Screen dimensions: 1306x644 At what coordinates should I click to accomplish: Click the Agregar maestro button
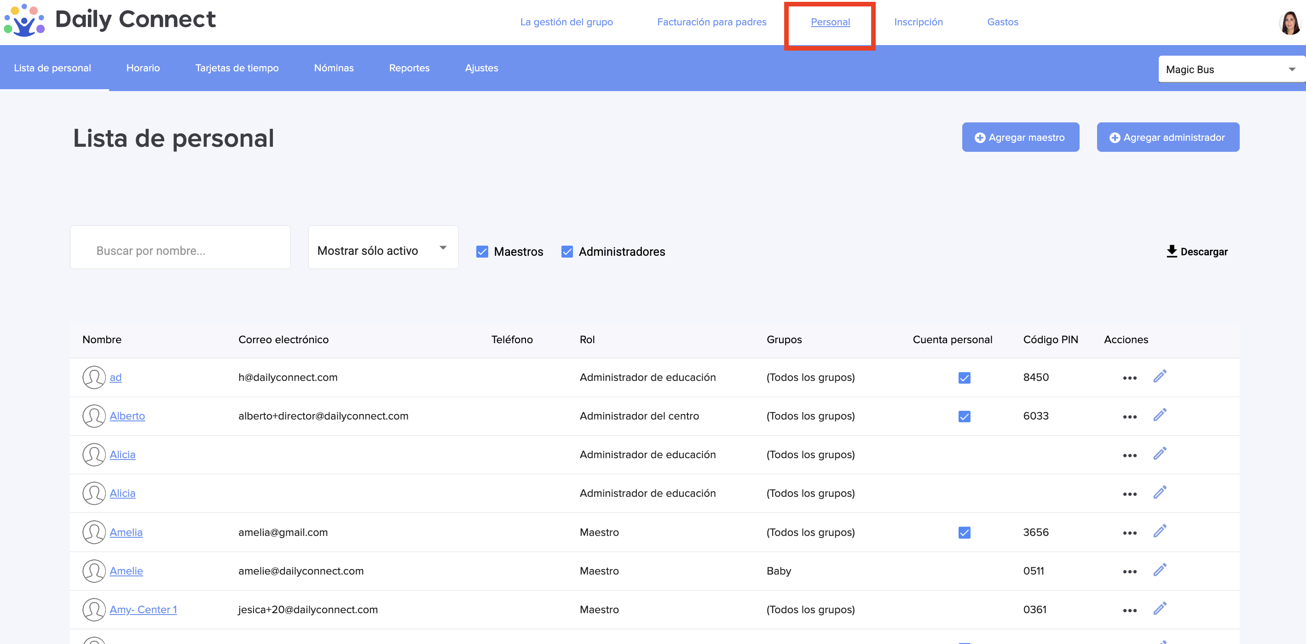click(x=1020, y=138)
